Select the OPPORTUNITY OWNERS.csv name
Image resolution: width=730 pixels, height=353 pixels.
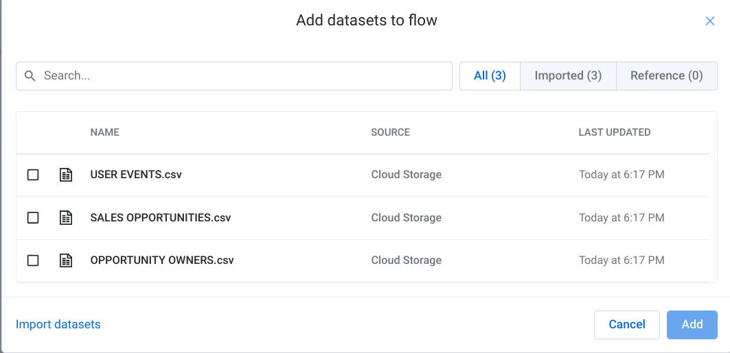coord(162,260)
